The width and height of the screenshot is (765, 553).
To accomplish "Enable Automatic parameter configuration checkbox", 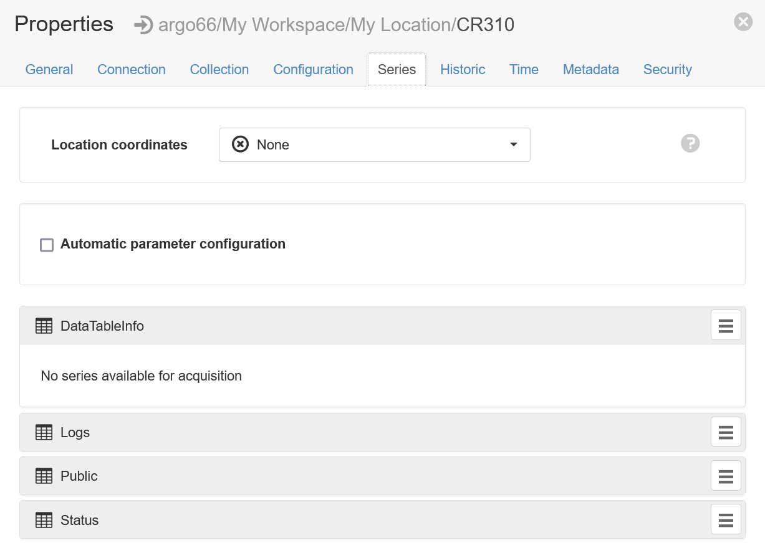I will click(x=47, y=245).
